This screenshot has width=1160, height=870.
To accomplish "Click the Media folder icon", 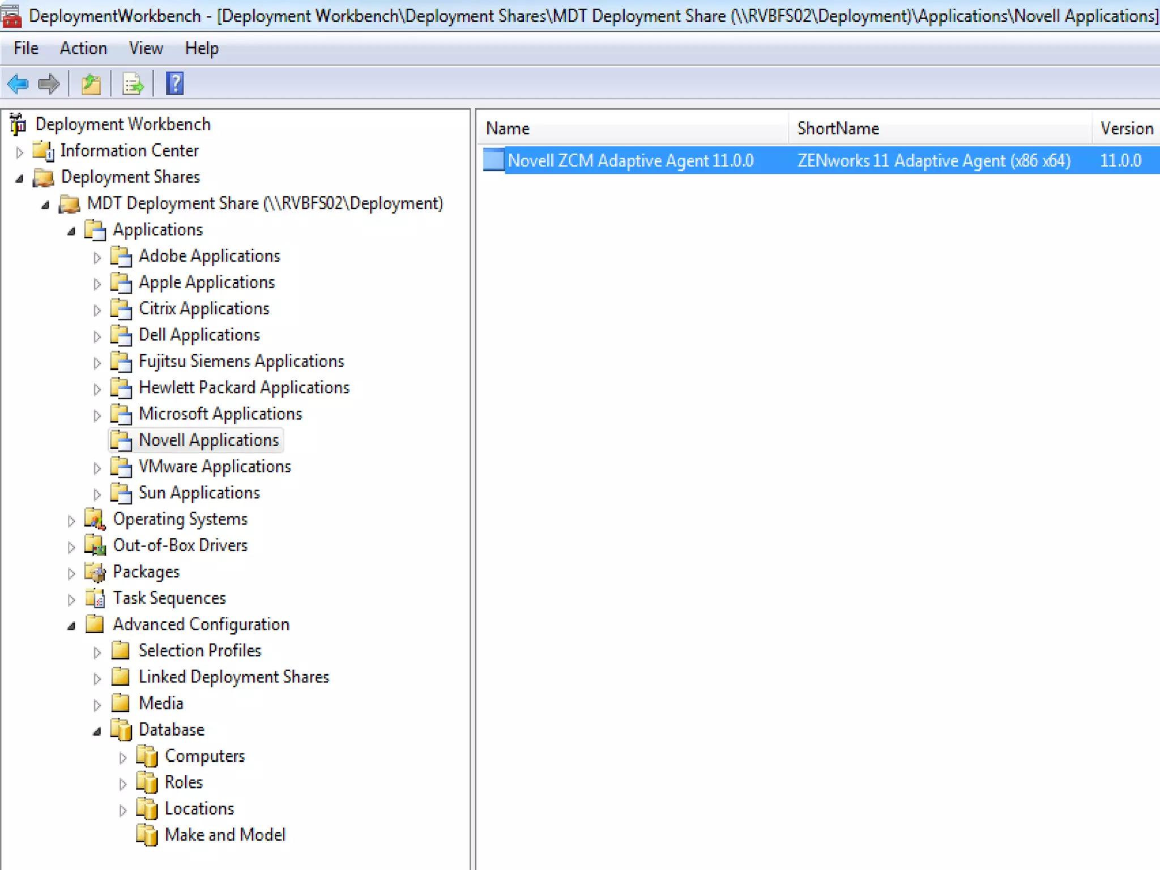I will pyautogui.click(x=121, y=703).
